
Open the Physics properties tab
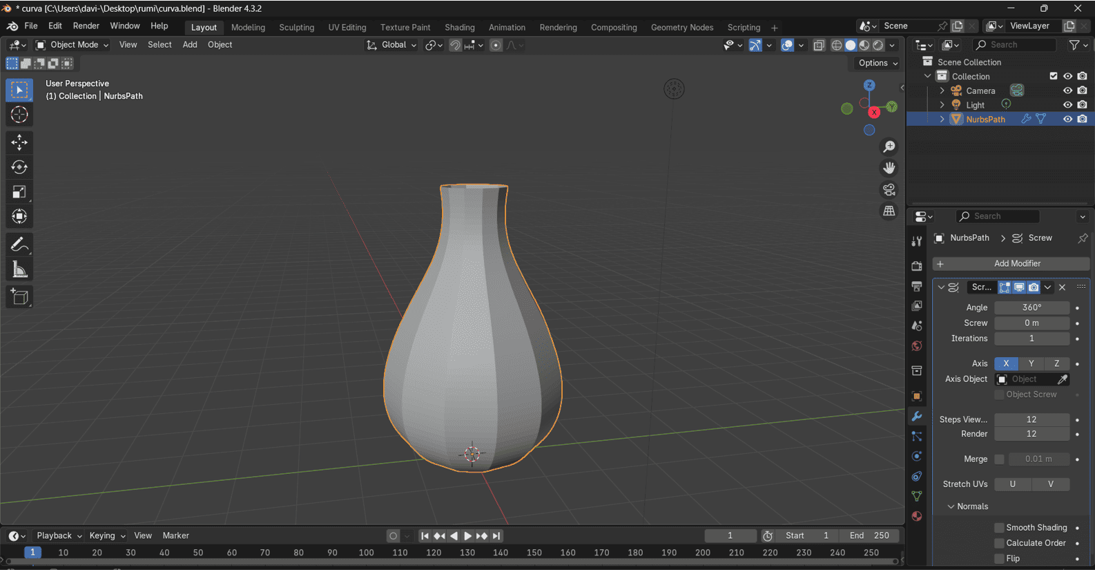(x=917, y=457)
